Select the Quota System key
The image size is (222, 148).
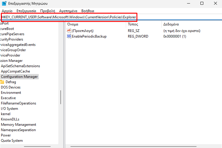pyautogui.click(x=12, y=141)
